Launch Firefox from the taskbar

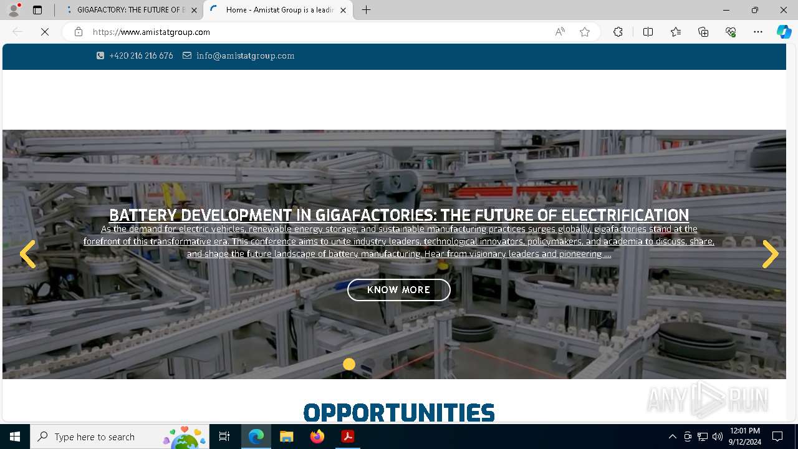(x=317, y=437)
